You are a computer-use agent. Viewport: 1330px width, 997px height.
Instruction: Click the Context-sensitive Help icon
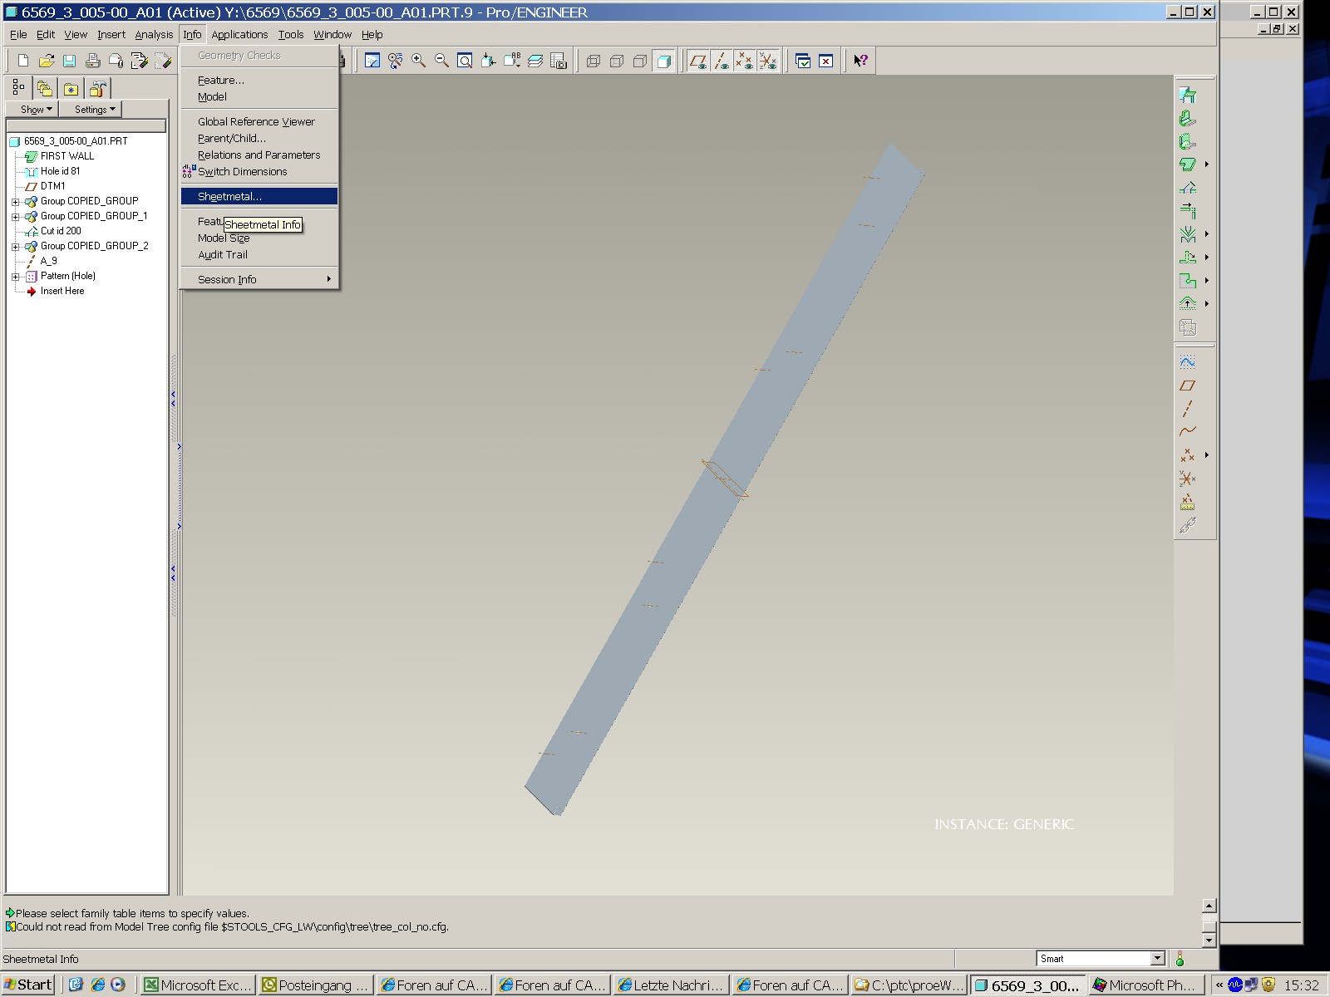pyautogui.click(x=860, y=61)
